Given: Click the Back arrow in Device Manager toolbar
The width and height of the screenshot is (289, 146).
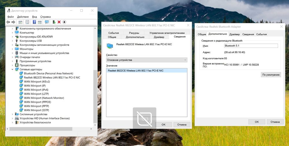Looking at the screenshot, I should (x=8, y=22).
